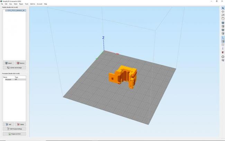This screenshot has height=141, width=225.
Task: Open the File menu
Action: tap(2, 4)
